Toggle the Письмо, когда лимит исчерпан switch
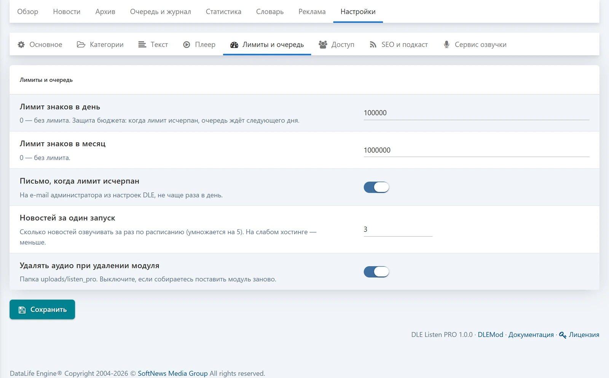This screenshot has height=378, width=609. pos(376,187)
